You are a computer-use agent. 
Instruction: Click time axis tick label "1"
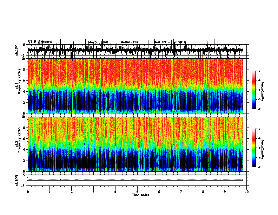point(49,192)
